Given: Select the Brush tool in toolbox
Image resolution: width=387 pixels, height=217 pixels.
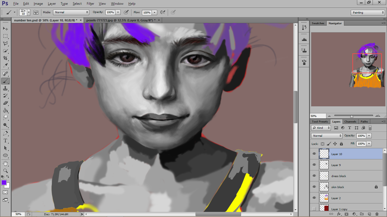Looking at the screenshot, I should click(x=5, y=81).
